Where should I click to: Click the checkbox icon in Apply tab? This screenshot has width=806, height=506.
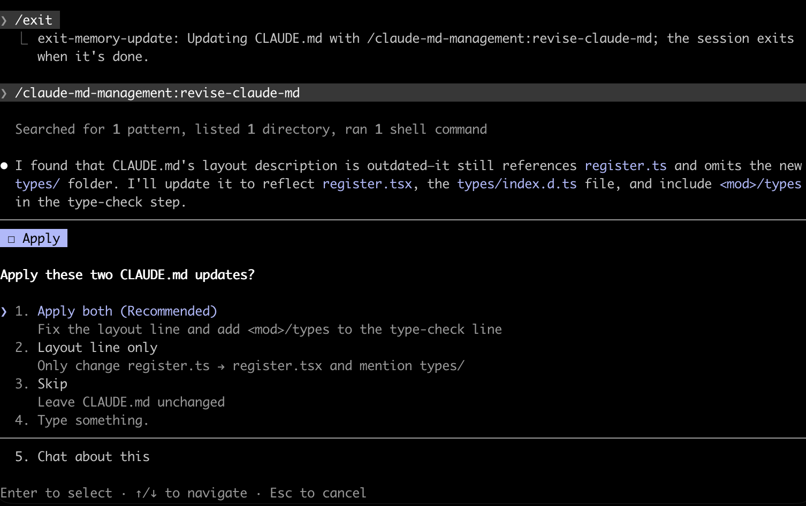pyautogui.click(x=11, y=239)
